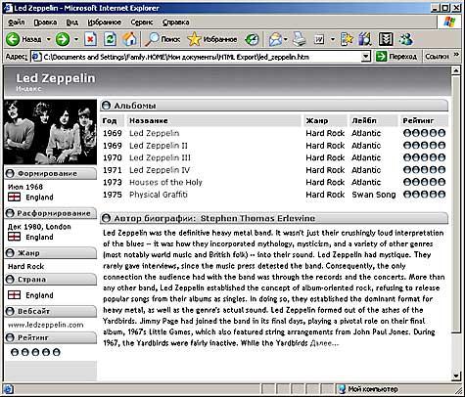
Task: Open the Houses of the Holy link
Action: coord(165,182)
